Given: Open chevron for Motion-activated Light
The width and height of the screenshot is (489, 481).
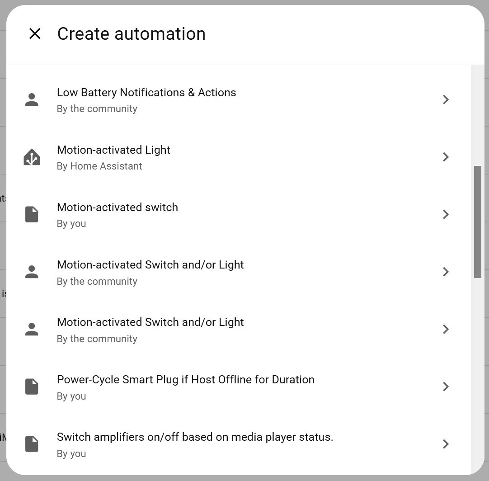Looking at the screenshot, I should pyautogui.click(x=446, y=157).
